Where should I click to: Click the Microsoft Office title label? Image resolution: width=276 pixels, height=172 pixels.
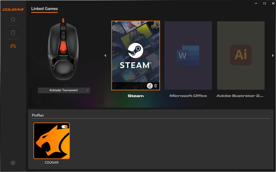coord(188,96)
